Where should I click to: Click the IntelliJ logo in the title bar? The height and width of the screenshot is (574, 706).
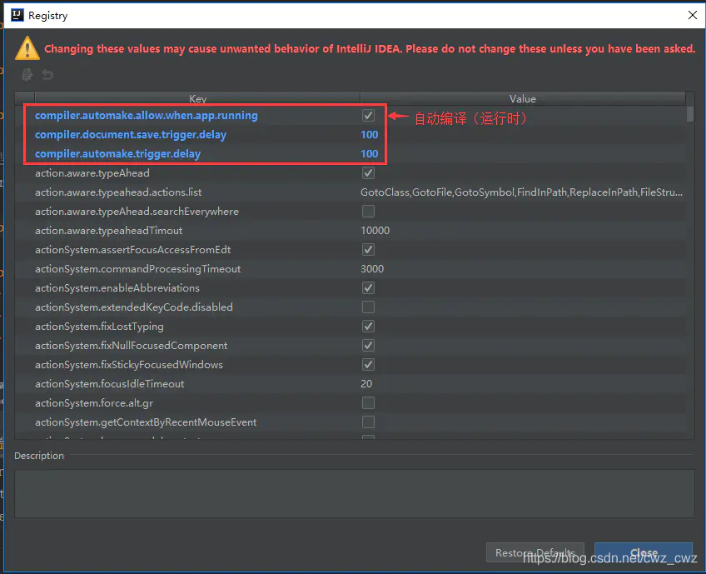17,15
